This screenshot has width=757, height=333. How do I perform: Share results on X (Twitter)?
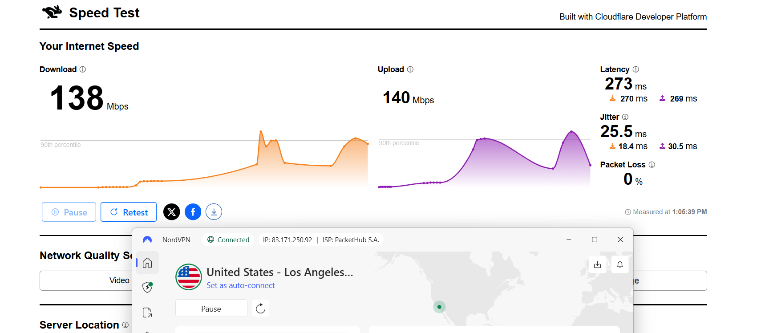tap(172, 212)
